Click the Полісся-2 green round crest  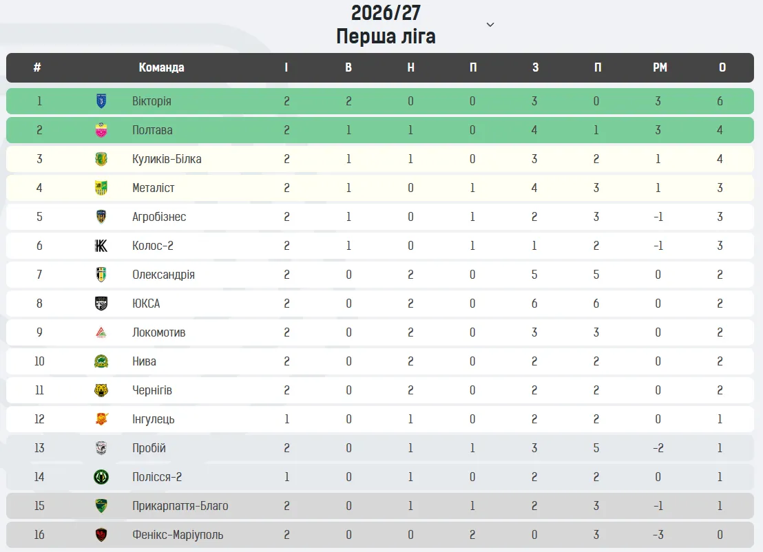(101, 477)
